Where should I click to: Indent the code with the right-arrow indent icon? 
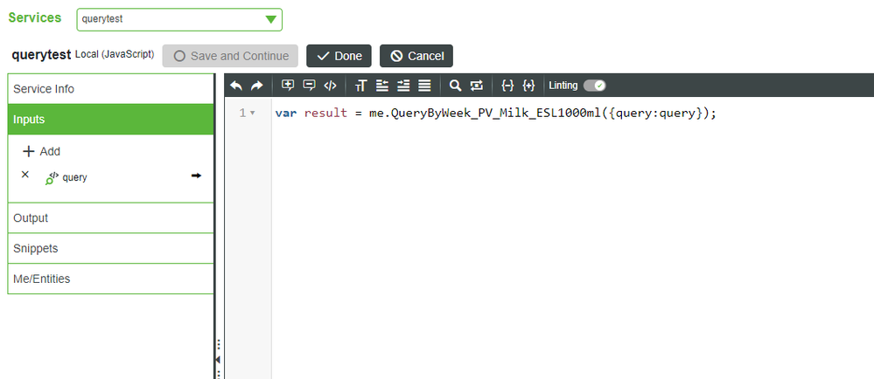coord(403,86)
